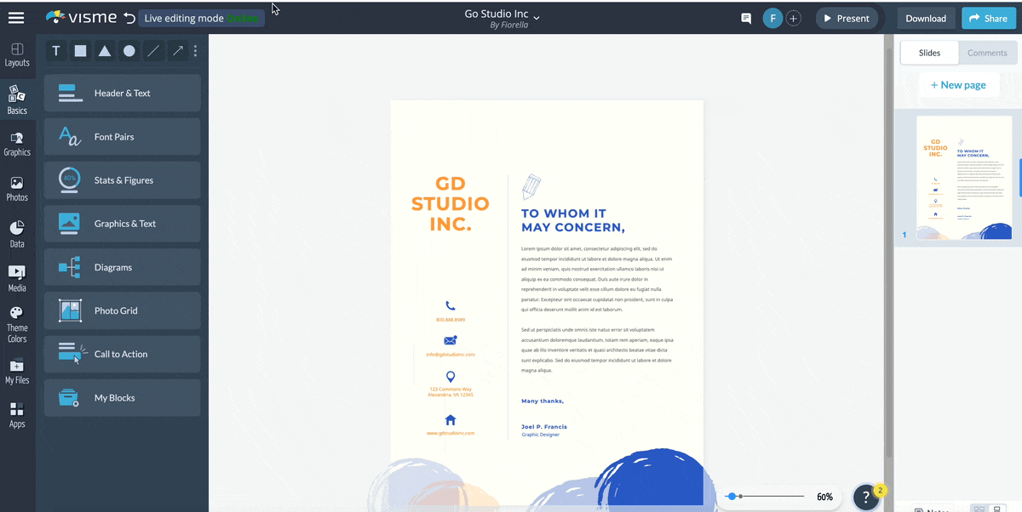Open the hamburger main menu
This screenshot has height=512, width=1022.
tap(16, 18)
